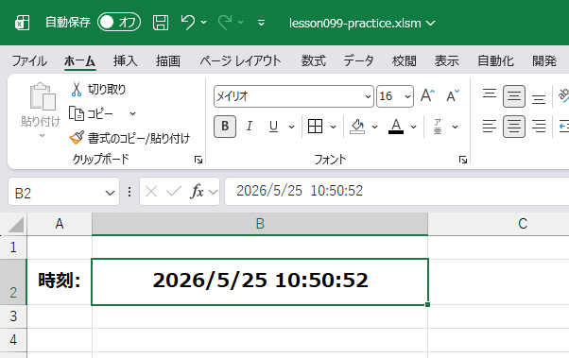Open the font size 16 dropdown
Screen dimensions: 569x358
click(407, 96)
